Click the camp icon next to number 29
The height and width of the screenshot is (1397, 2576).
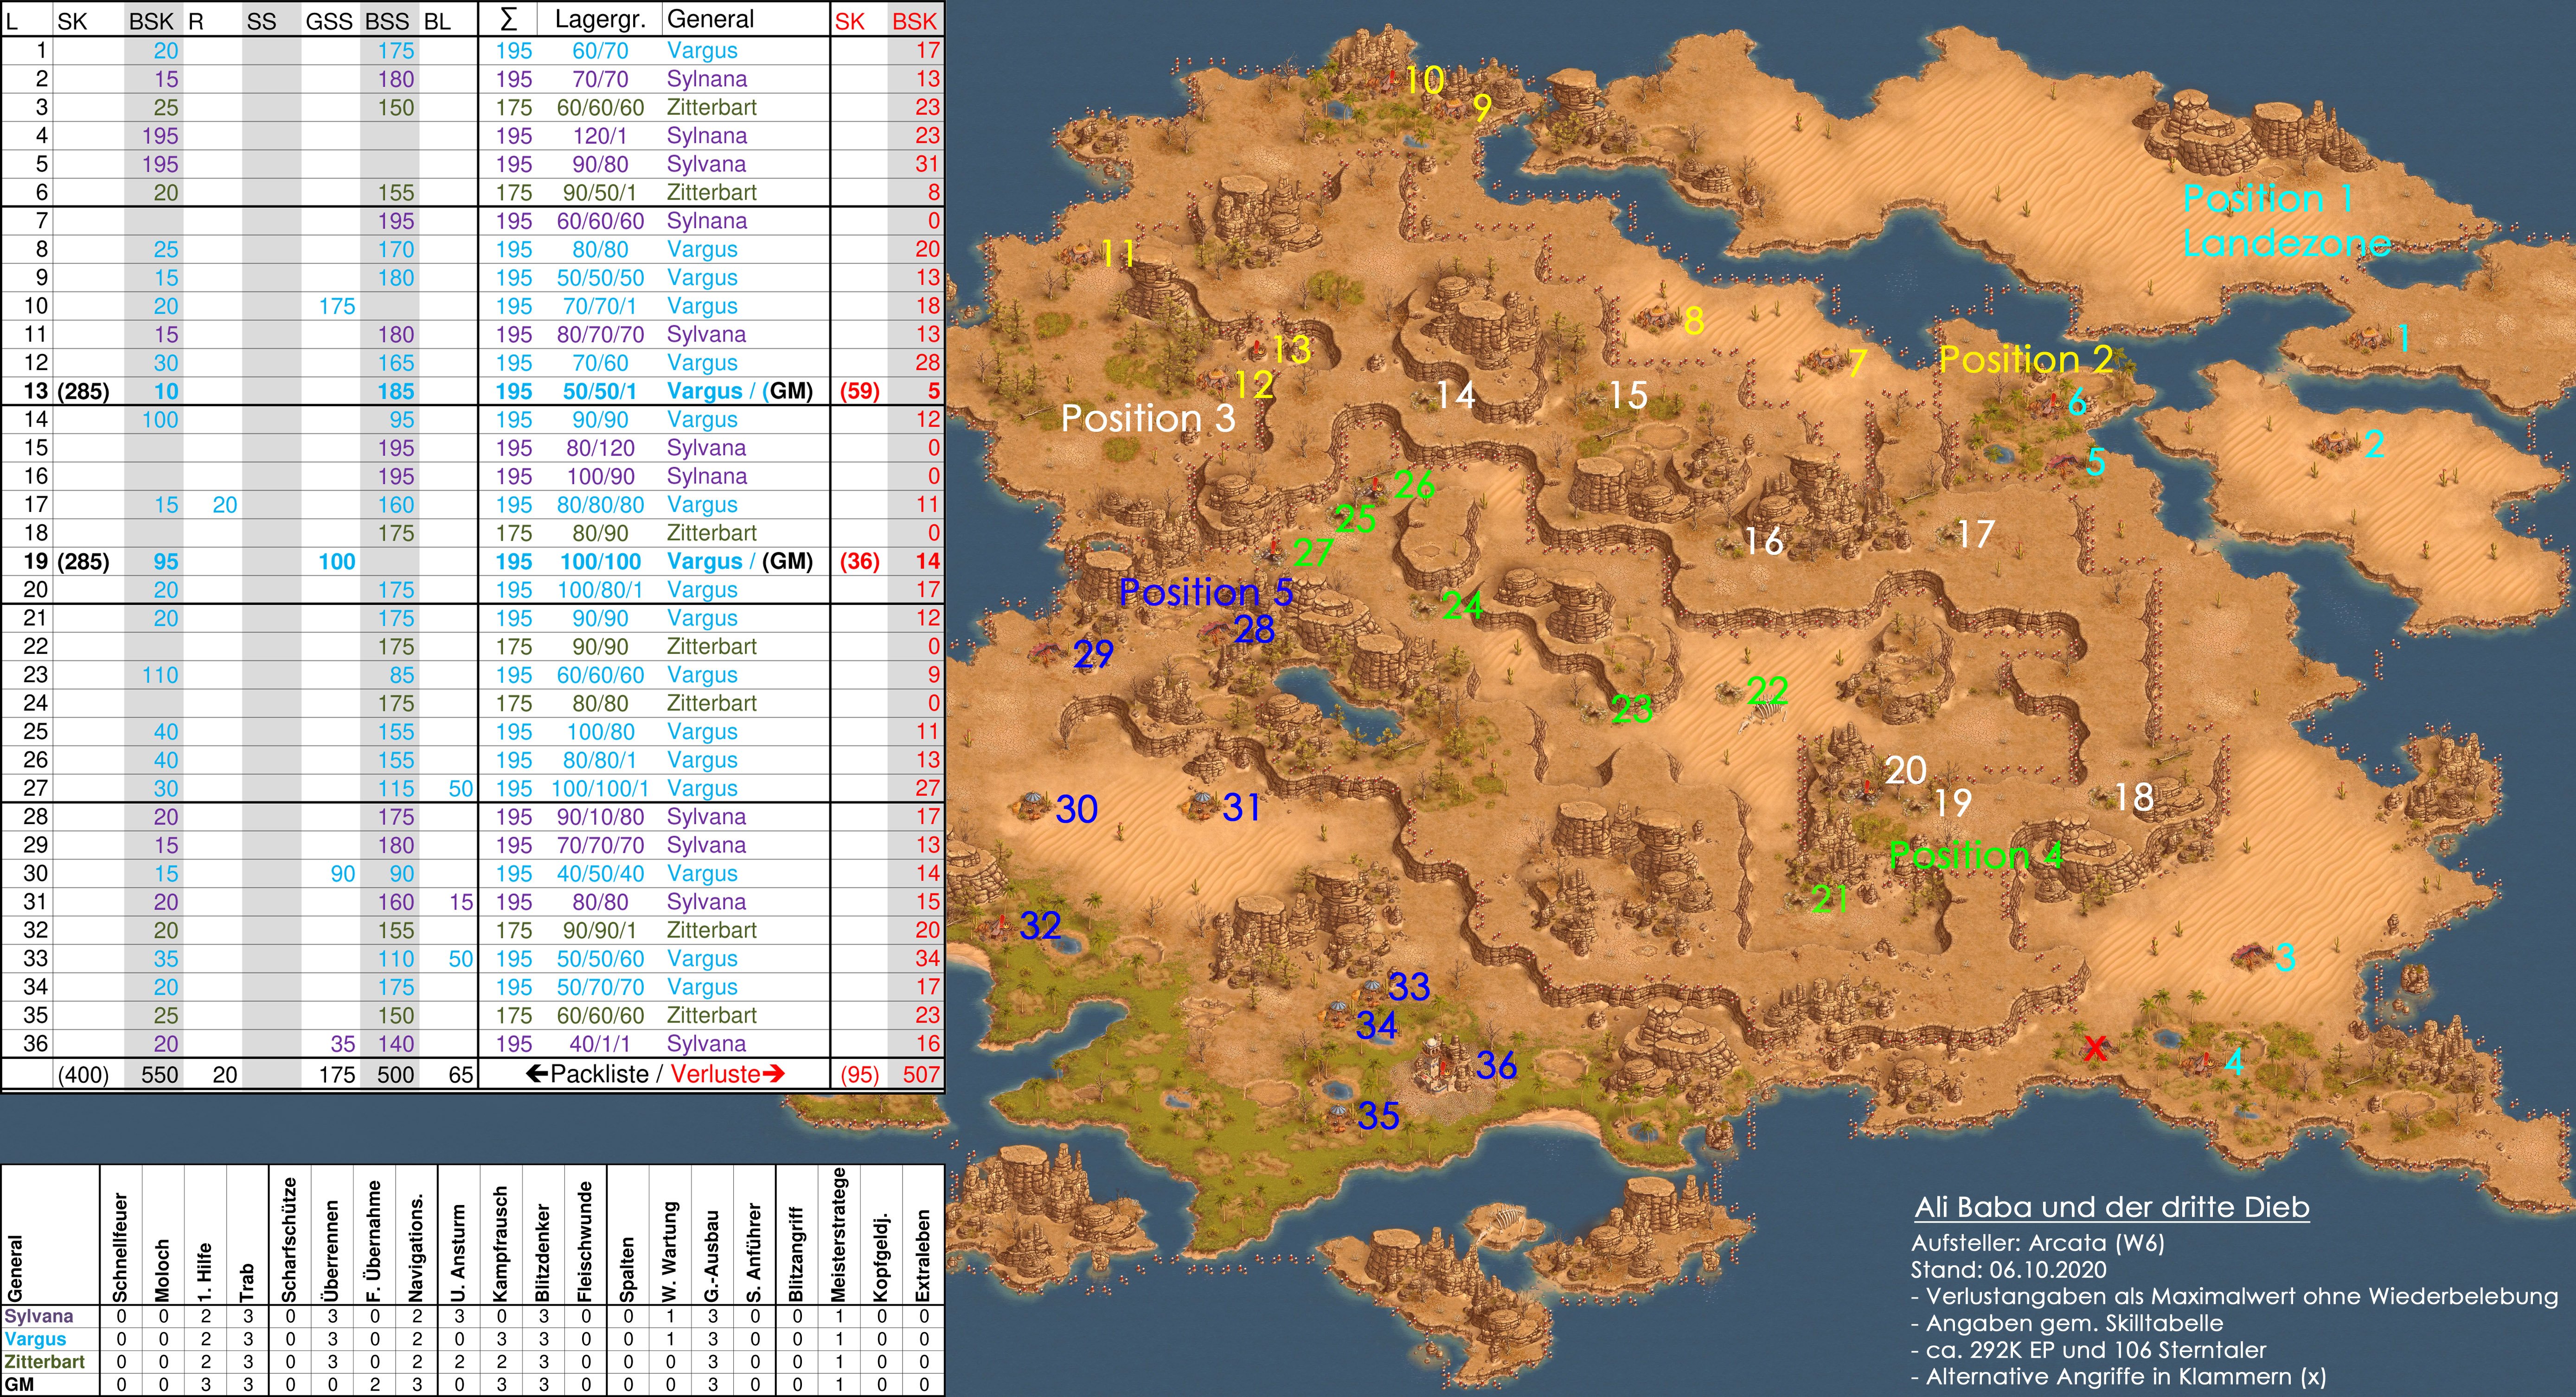click(1047, 652)
